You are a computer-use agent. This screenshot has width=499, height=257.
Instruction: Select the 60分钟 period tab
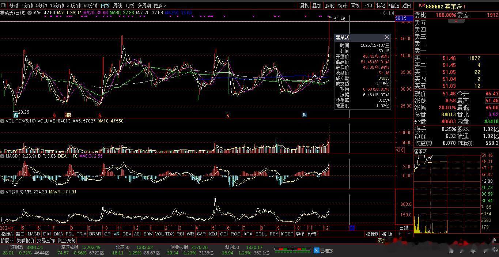(90, 5)
